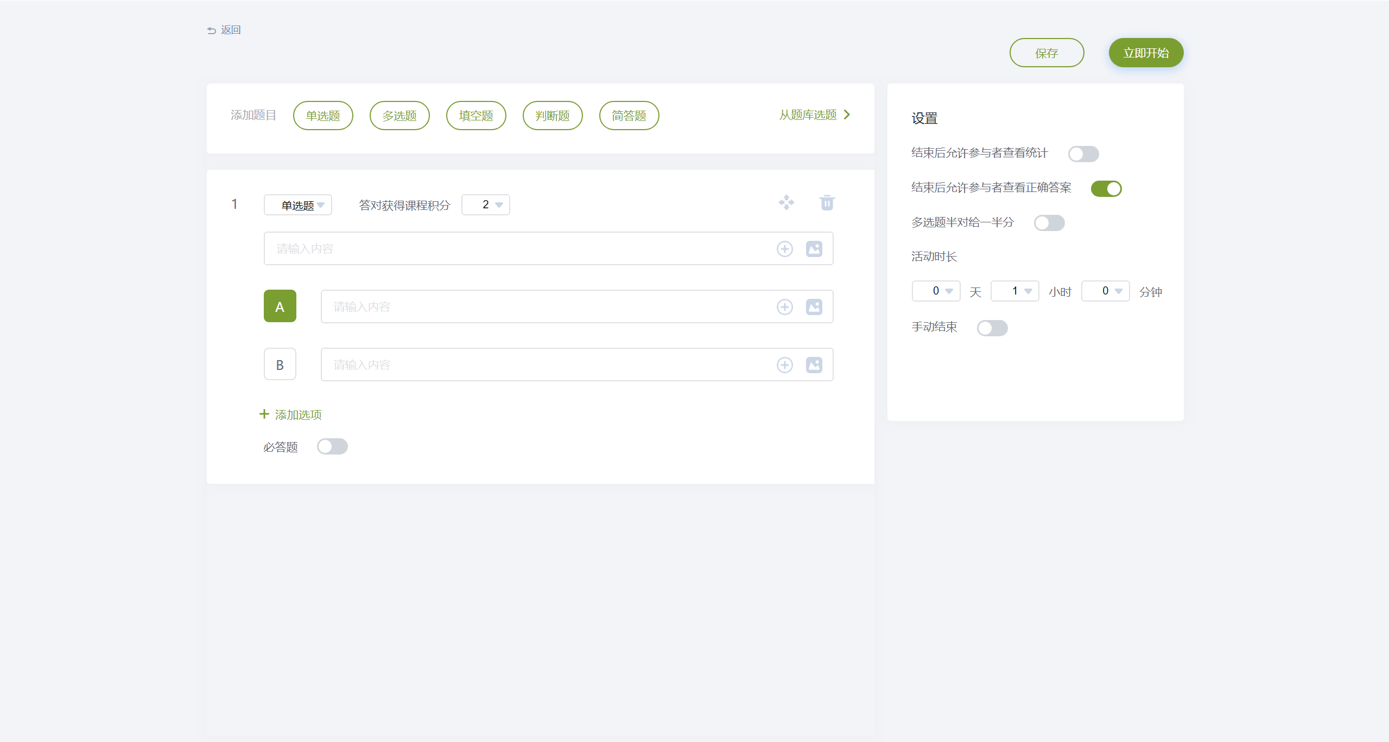
Task: Click the 立即开始 button
Action: click(1146, 53)
